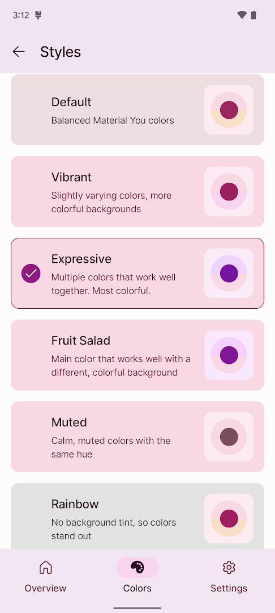Select the Rainbow style option

pyautogui.click(x=137, y=515)
